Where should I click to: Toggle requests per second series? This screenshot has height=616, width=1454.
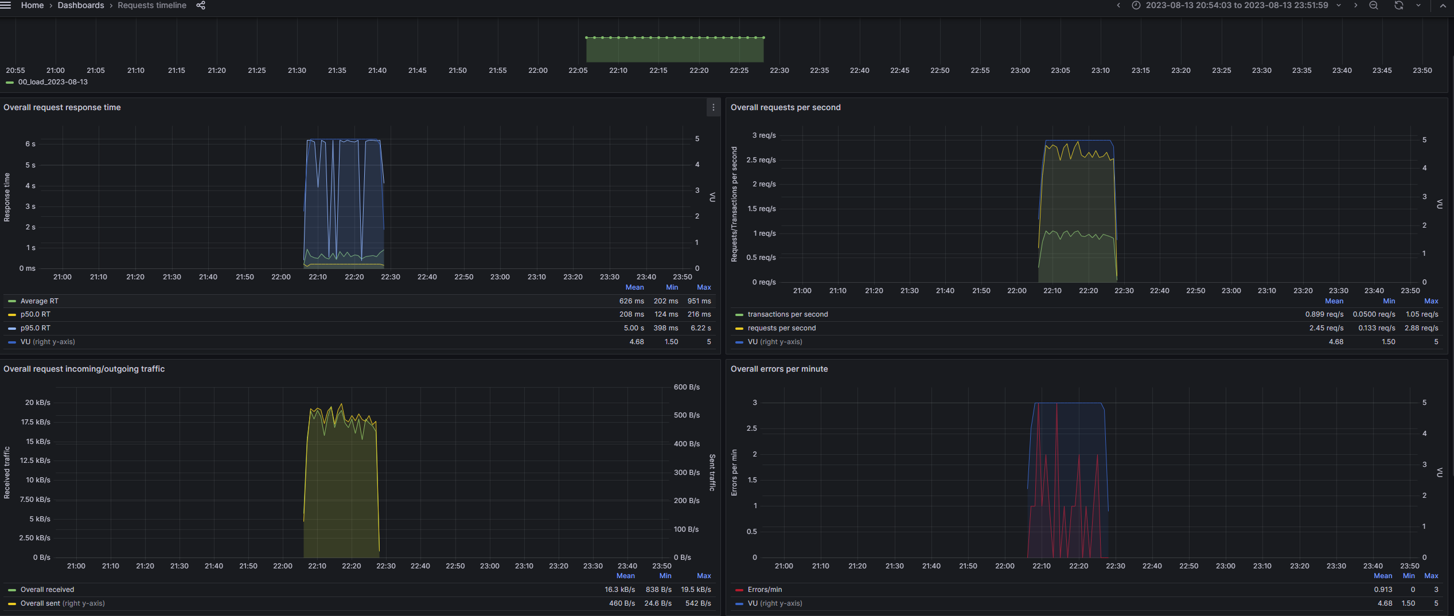[781, 328]
